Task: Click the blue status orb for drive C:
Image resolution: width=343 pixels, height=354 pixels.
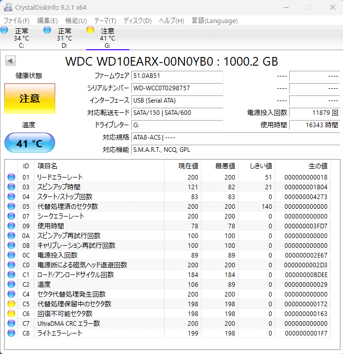Action: (x=4, y=30)
